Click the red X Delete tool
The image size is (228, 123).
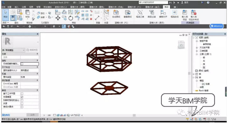pyautogui.click(x=91, y=19)
